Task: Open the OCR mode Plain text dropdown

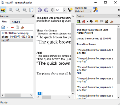Action: click(x=83, y=11)
